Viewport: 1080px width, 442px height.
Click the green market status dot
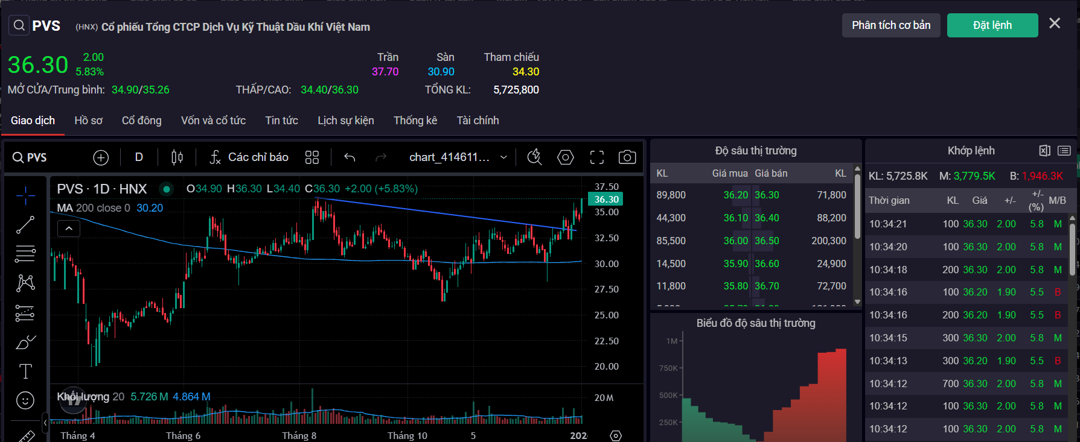point(166,189)
